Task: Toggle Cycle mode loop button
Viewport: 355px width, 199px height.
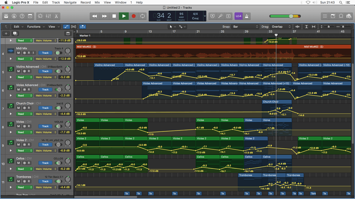Action: 142,16
